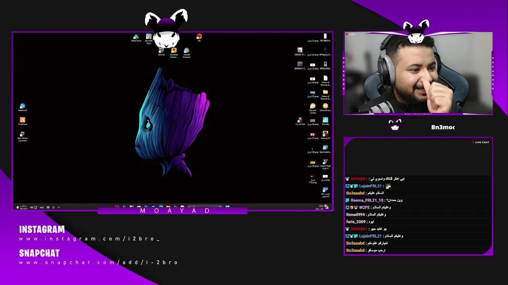This screenshot has height=285, width=508.
Task: Click the Reema_FRL21_18 username in chat
Action: pos(367,200)
